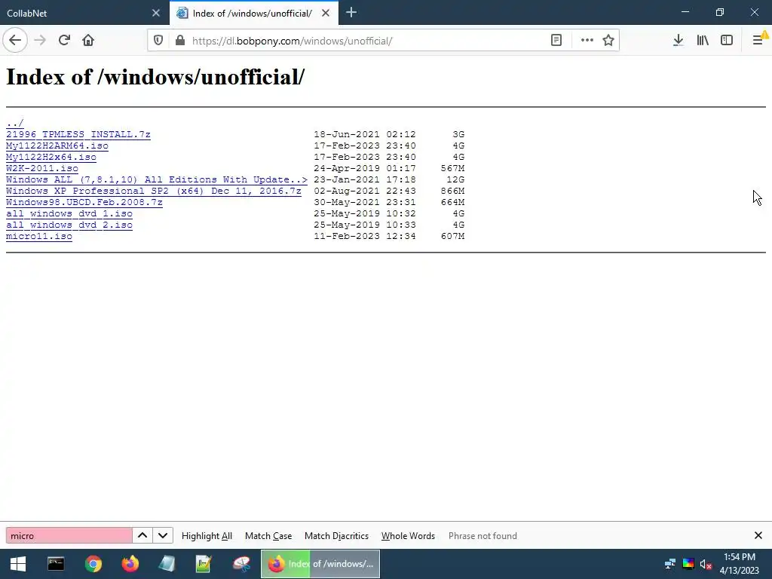Viewport: 772px width, 579px height.
Task: Launch Command Prompt from taskbar
Action: (x=56, y=564)
